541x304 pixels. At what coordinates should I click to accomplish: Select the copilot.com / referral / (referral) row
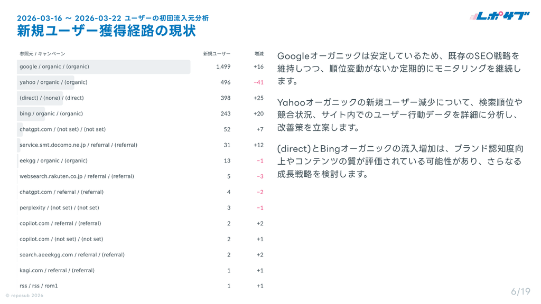(140, 223)
